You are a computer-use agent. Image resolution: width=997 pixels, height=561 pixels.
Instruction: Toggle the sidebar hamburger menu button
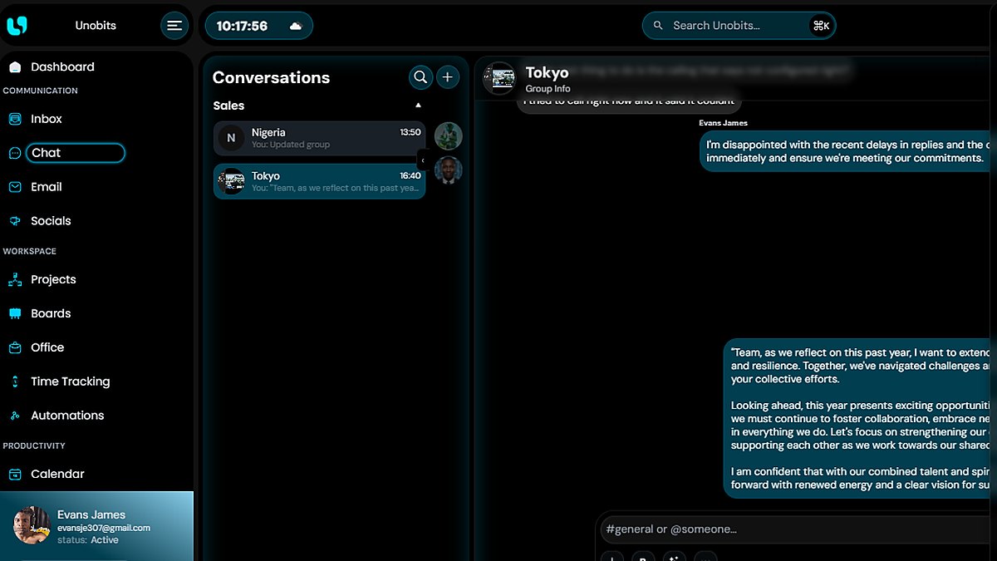tap(174, 26)
